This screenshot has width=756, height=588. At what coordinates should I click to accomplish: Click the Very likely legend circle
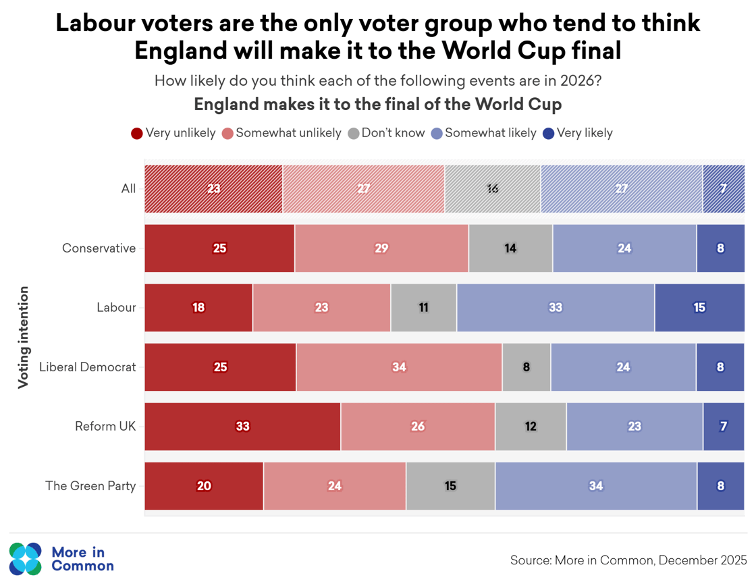(549, 134)
